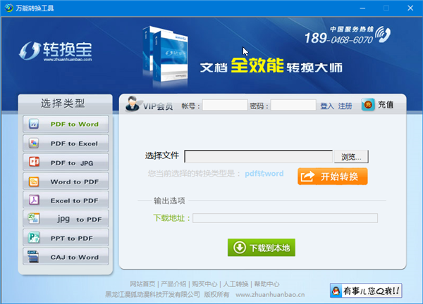Click the 有事儿您Q我 QQ contact button
Viewport: 423px width, 304px height.
(366, 291)
